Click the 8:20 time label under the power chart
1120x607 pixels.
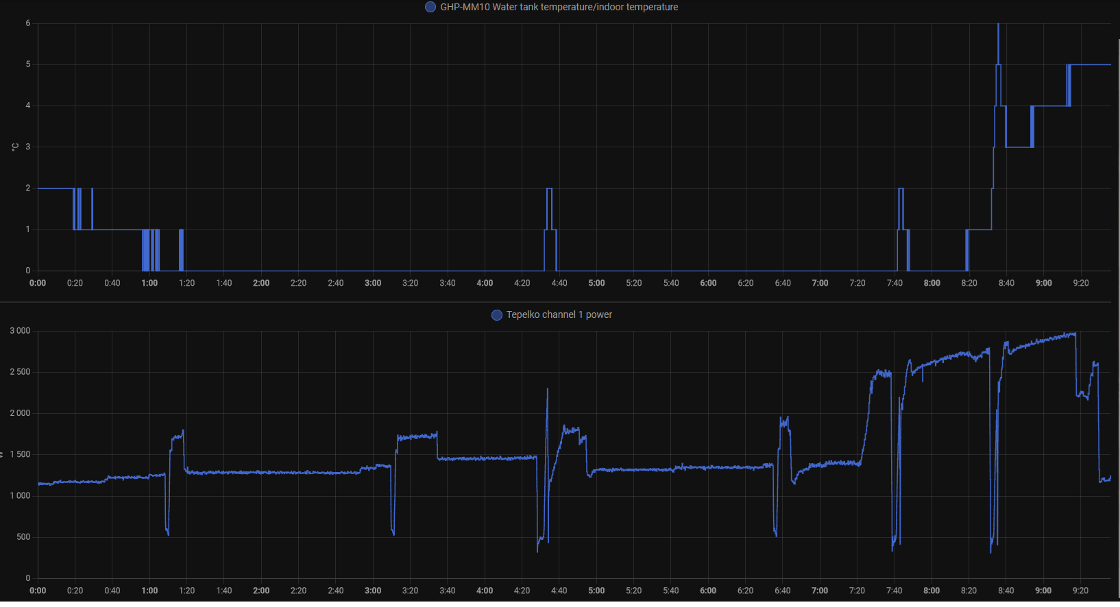tap(969, 591)
